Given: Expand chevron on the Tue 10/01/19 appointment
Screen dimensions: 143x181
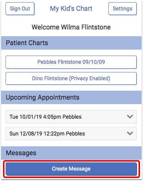Looking at the screenshot, I should [x=130, y=117].
